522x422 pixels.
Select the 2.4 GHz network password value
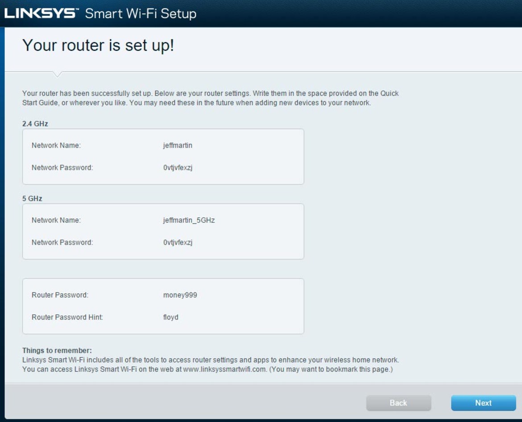coord(178,168)
